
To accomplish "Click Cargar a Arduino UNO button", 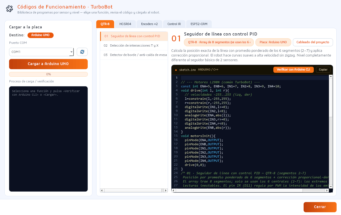I will pos(48,64).
